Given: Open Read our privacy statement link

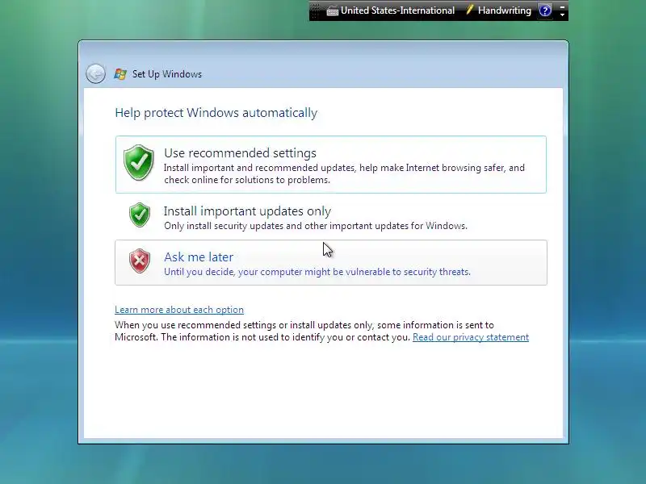Looking at the screenshot, I should coord(471,337).
